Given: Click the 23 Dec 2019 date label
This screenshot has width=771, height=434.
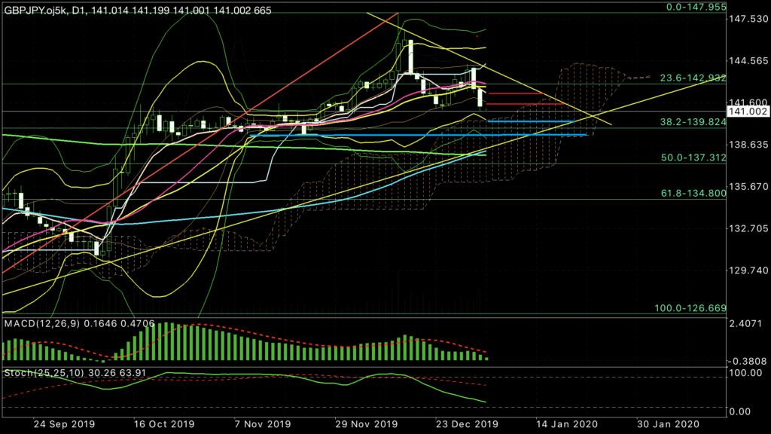Looking at the screenshot, I should [467, 424].
